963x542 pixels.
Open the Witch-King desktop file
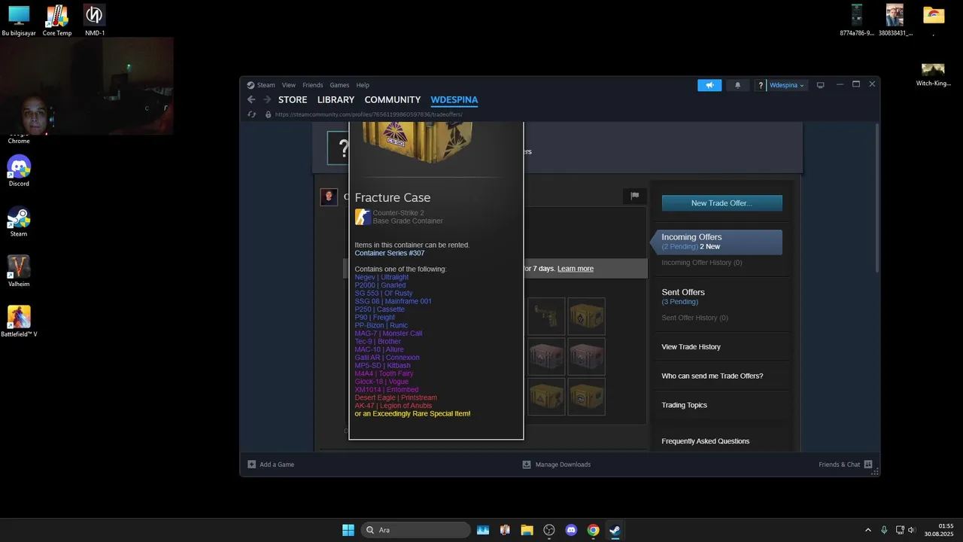click(933, 75)
